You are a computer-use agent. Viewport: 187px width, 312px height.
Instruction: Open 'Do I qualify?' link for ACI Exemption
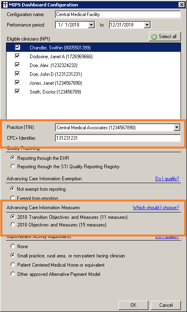[167, 179]
